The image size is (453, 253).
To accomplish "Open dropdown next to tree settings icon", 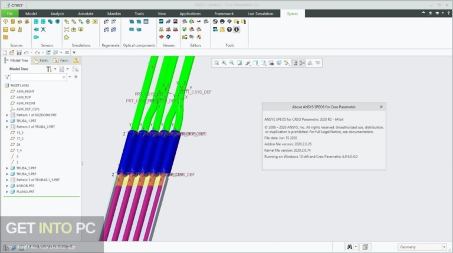I will 55,69.
